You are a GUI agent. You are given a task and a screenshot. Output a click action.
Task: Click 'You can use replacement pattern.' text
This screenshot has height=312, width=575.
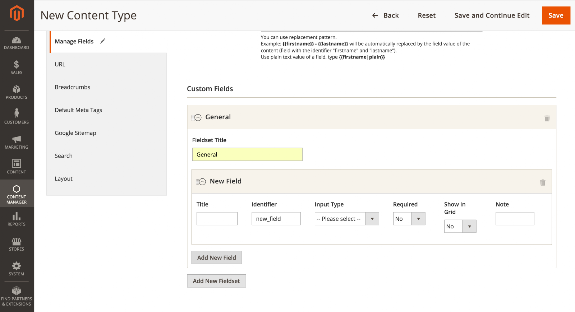299,37
